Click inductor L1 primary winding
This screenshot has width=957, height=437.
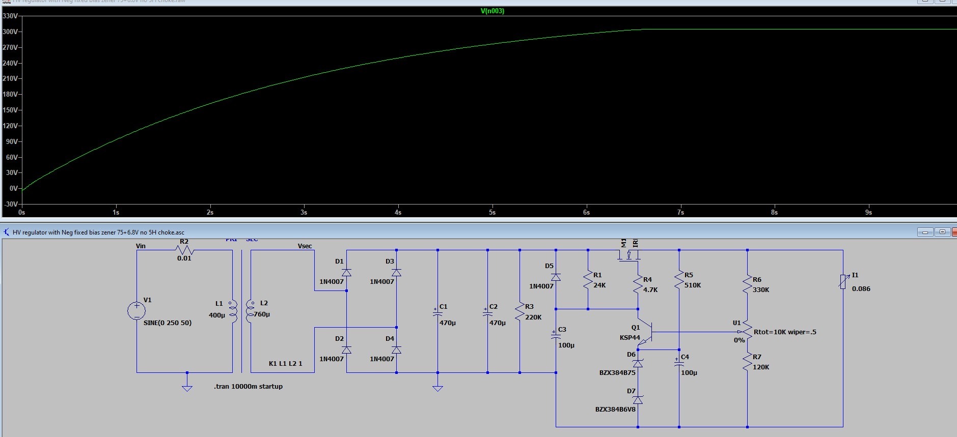233,311
